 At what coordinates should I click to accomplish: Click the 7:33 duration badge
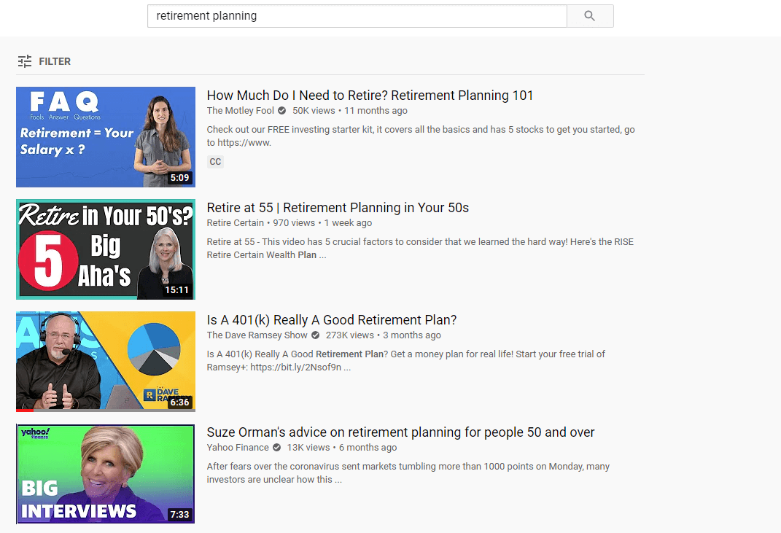tap(180, 514)
